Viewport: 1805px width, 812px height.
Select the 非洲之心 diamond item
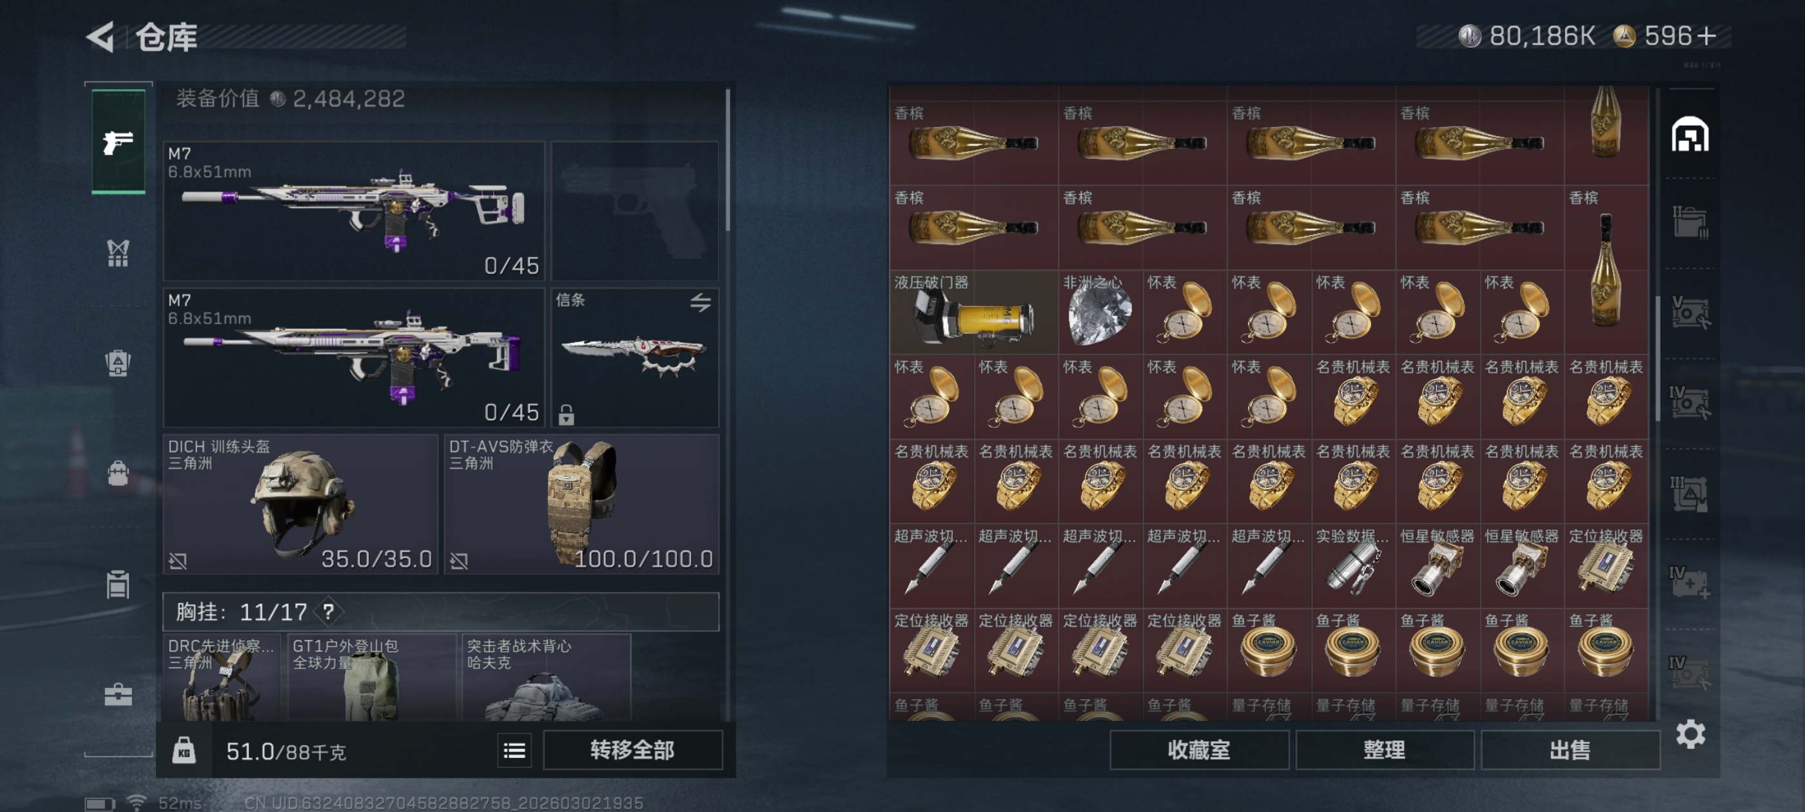1100,313
